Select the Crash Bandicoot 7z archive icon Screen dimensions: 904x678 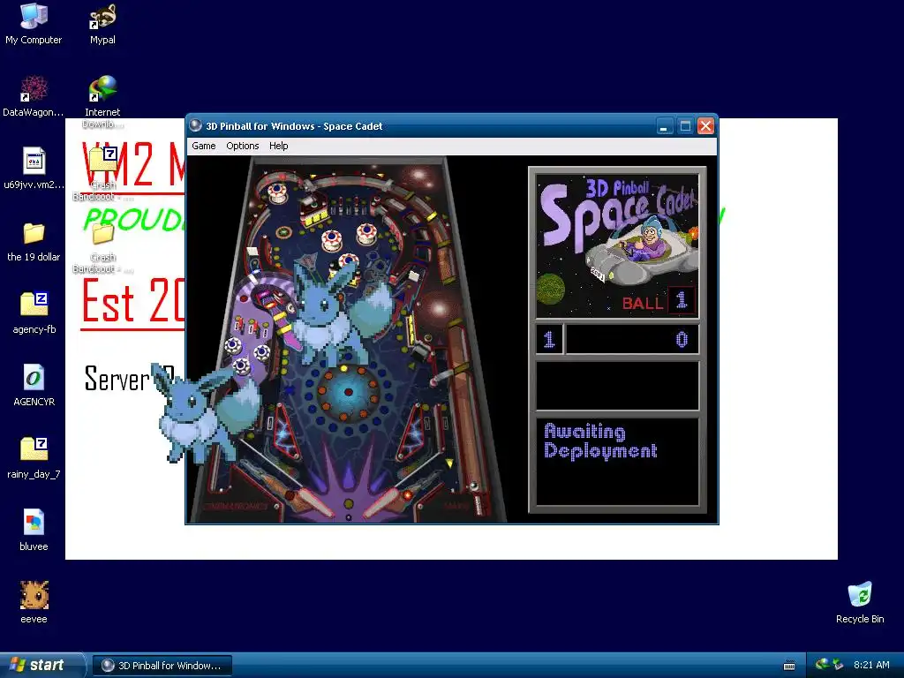tap(102, 173)
